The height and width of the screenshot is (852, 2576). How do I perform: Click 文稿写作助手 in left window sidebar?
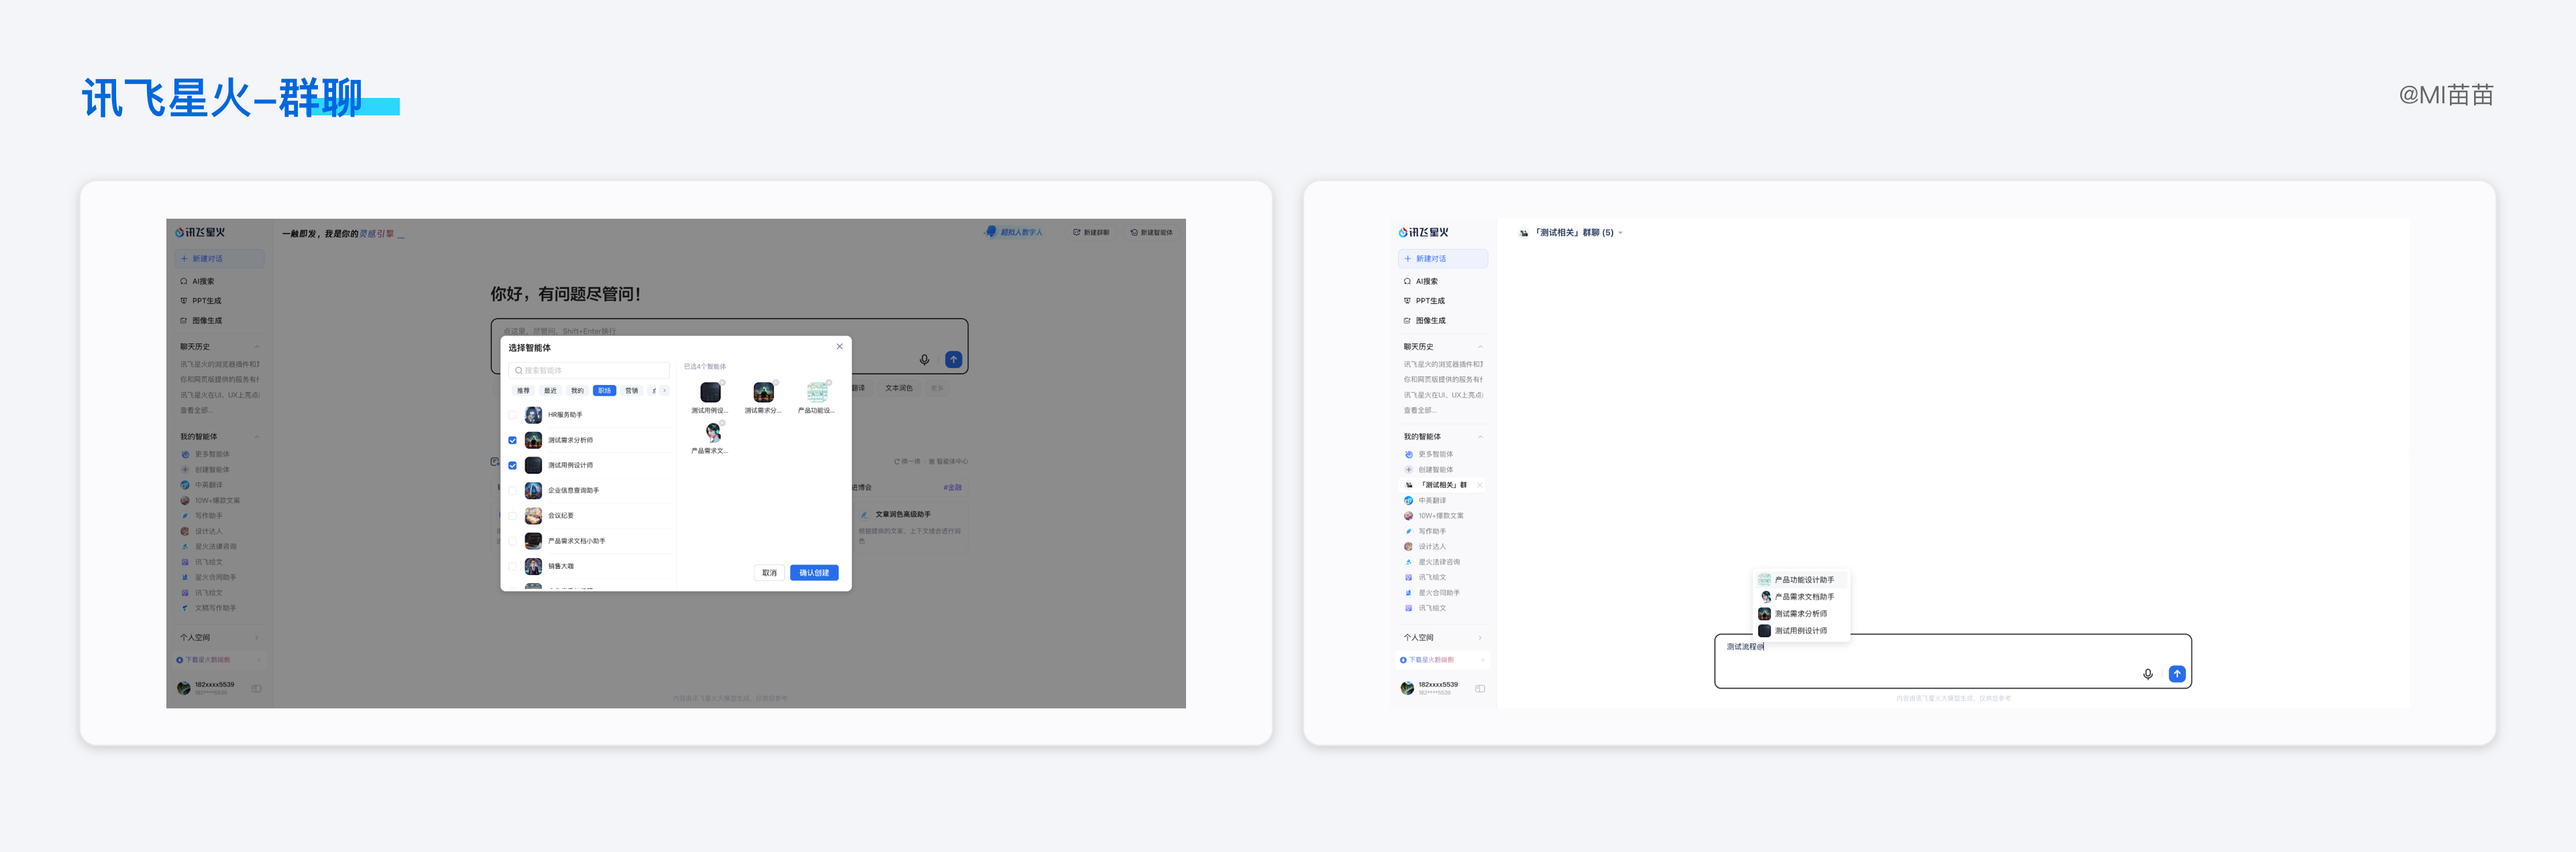pyautogui.click(x=209, y=608)
